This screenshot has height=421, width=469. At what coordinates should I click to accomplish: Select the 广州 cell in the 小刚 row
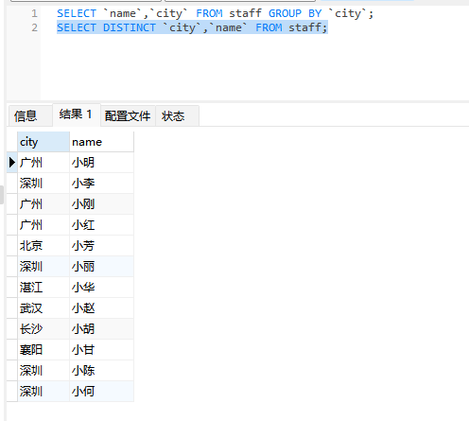(43, 204)
